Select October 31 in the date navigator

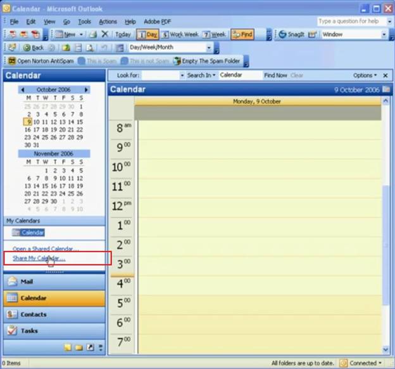coord(36,145)
